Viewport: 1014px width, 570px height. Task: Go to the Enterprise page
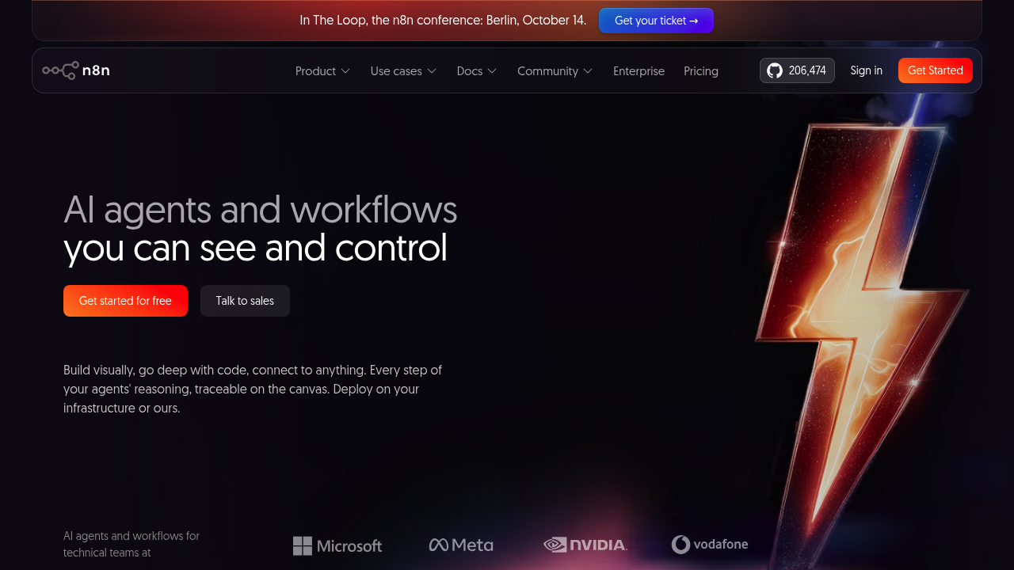pyautogui.click(x=639, y=71)
